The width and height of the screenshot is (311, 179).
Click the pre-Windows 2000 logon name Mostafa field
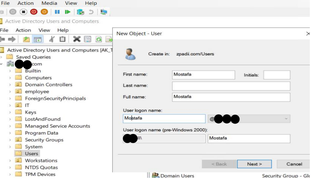click(249, 139)
